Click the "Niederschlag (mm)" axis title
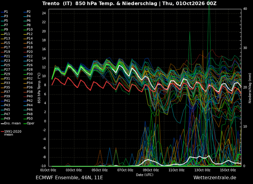Viewport: 253px width, 184px height. click(250, 88)
